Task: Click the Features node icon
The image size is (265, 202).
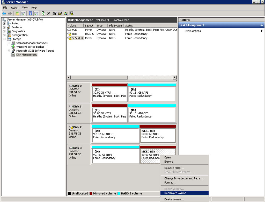Action: [9, 27]
